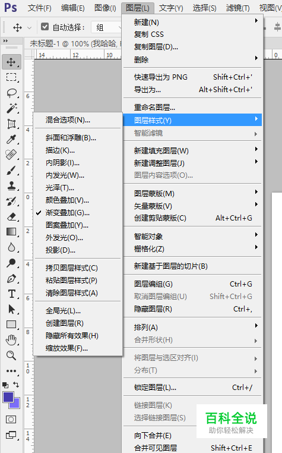This screenshot has width=282, height=453.
Task: Select the Brush tool
Action: tap(11, 170)
